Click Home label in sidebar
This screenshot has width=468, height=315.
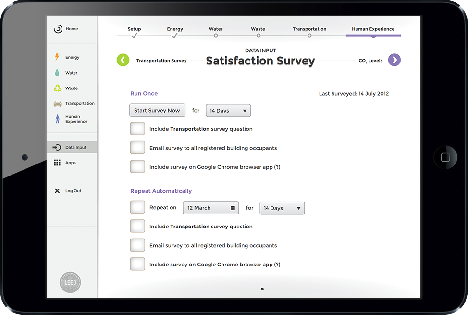[72, 29]
